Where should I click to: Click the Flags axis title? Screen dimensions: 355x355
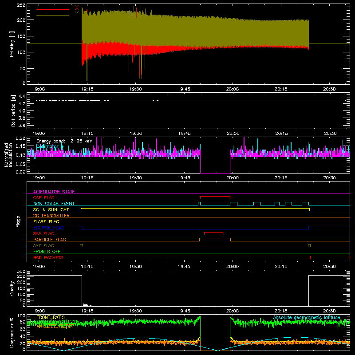(x=18, y=221)
